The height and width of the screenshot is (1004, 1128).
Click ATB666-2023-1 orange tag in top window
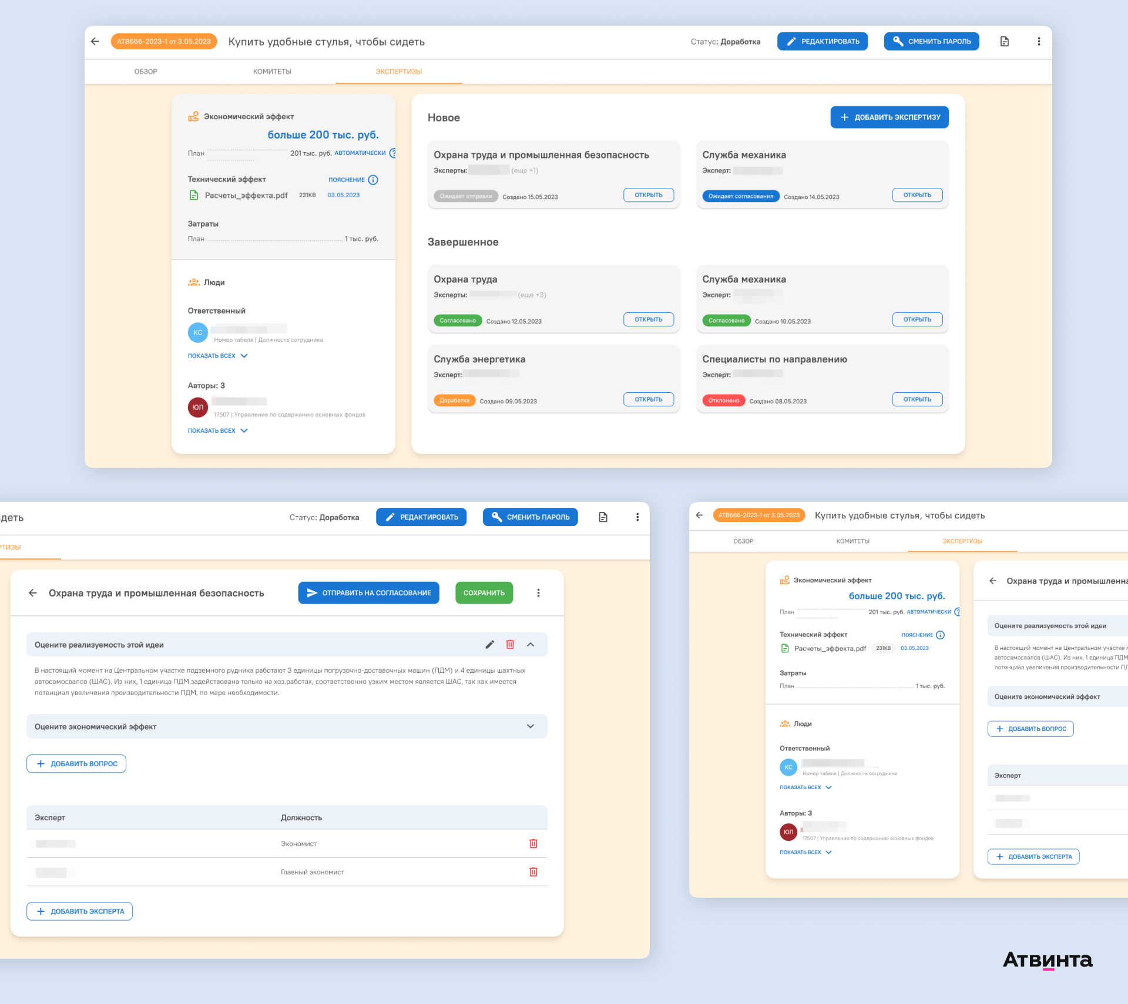click(164, 42)
